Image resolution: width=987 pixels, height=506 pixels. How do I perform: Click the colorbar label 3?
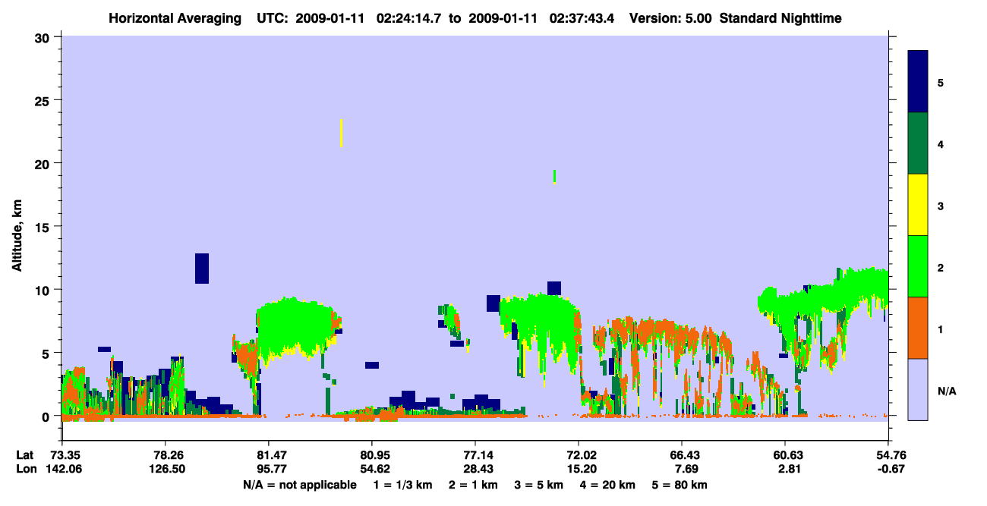coord(941,206)
